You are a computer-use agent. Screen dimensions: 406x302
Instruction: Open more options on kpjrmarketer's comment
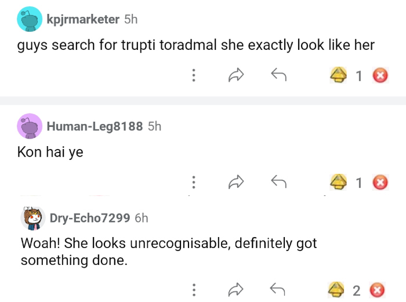193,75
